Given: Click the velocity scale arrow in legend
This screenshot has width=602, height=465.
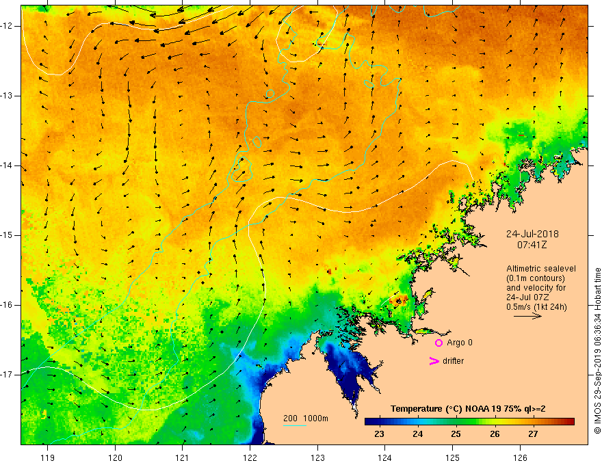Looking at the screenshot, I should (527, 316).
